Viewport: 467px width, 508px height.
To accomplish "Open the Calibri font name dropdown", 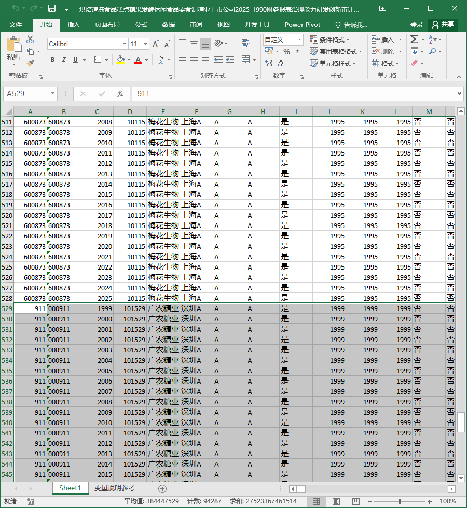I will pos(125,44).
